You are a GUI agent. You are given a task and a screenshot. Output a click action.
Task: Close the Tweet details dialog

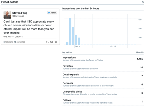[143, 2]
